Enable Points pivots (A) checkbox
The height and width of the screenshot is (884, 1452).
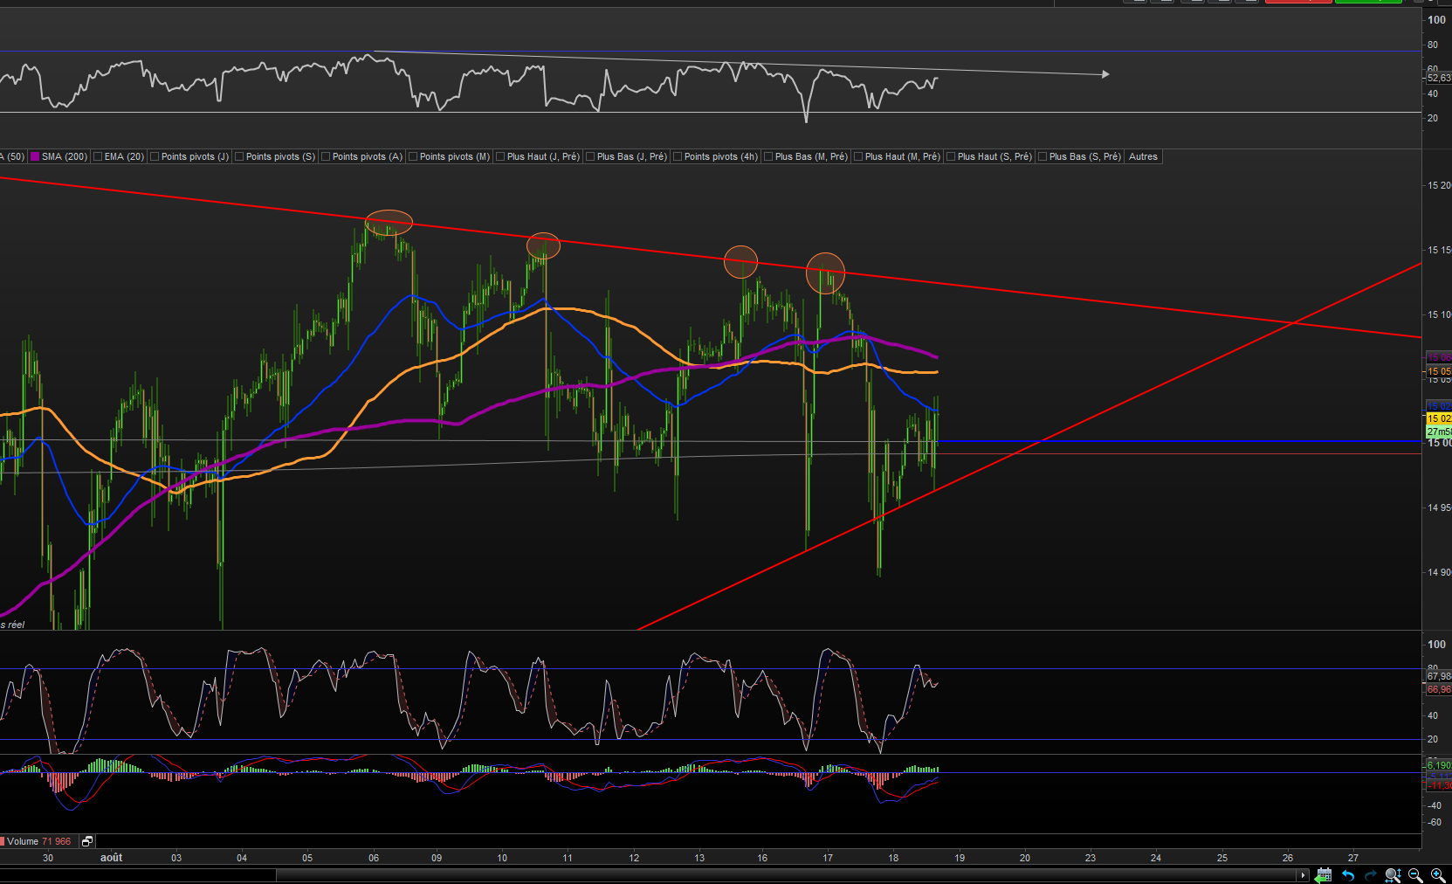[326, 157]
